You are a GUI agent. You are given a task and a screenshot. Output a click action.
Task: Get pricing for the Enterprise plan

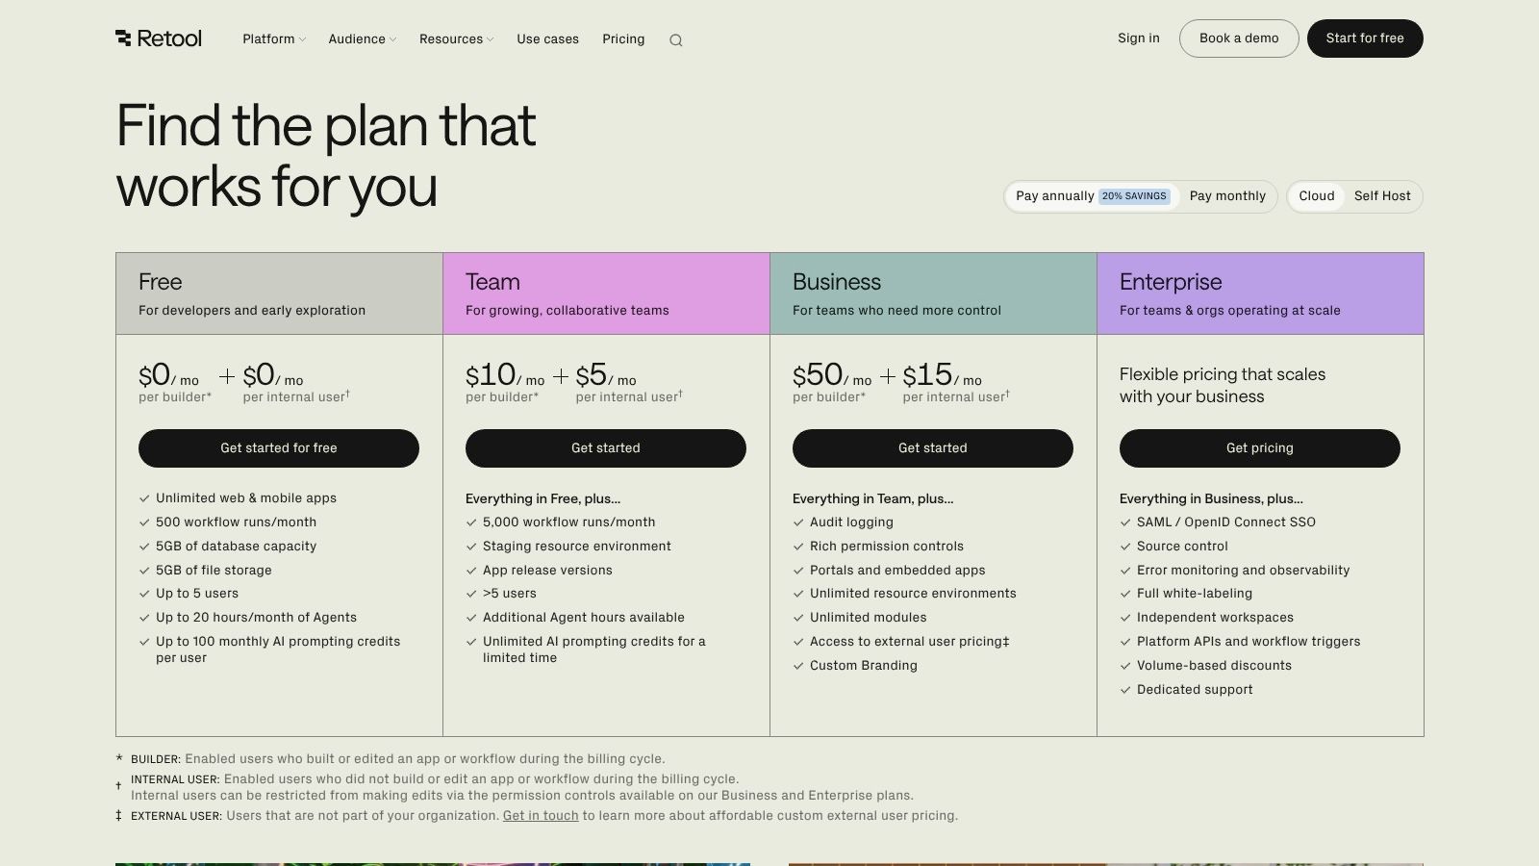(1260, 447)
